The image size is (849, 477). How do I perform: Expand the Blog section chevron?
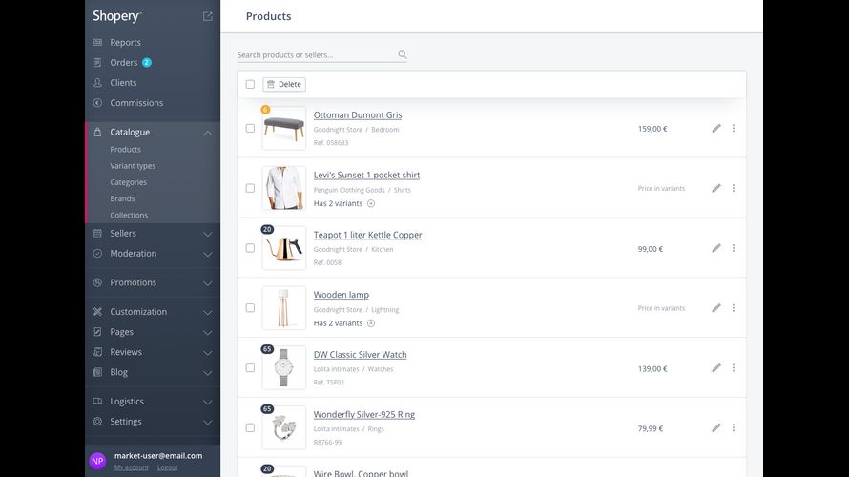click(207, 372)
